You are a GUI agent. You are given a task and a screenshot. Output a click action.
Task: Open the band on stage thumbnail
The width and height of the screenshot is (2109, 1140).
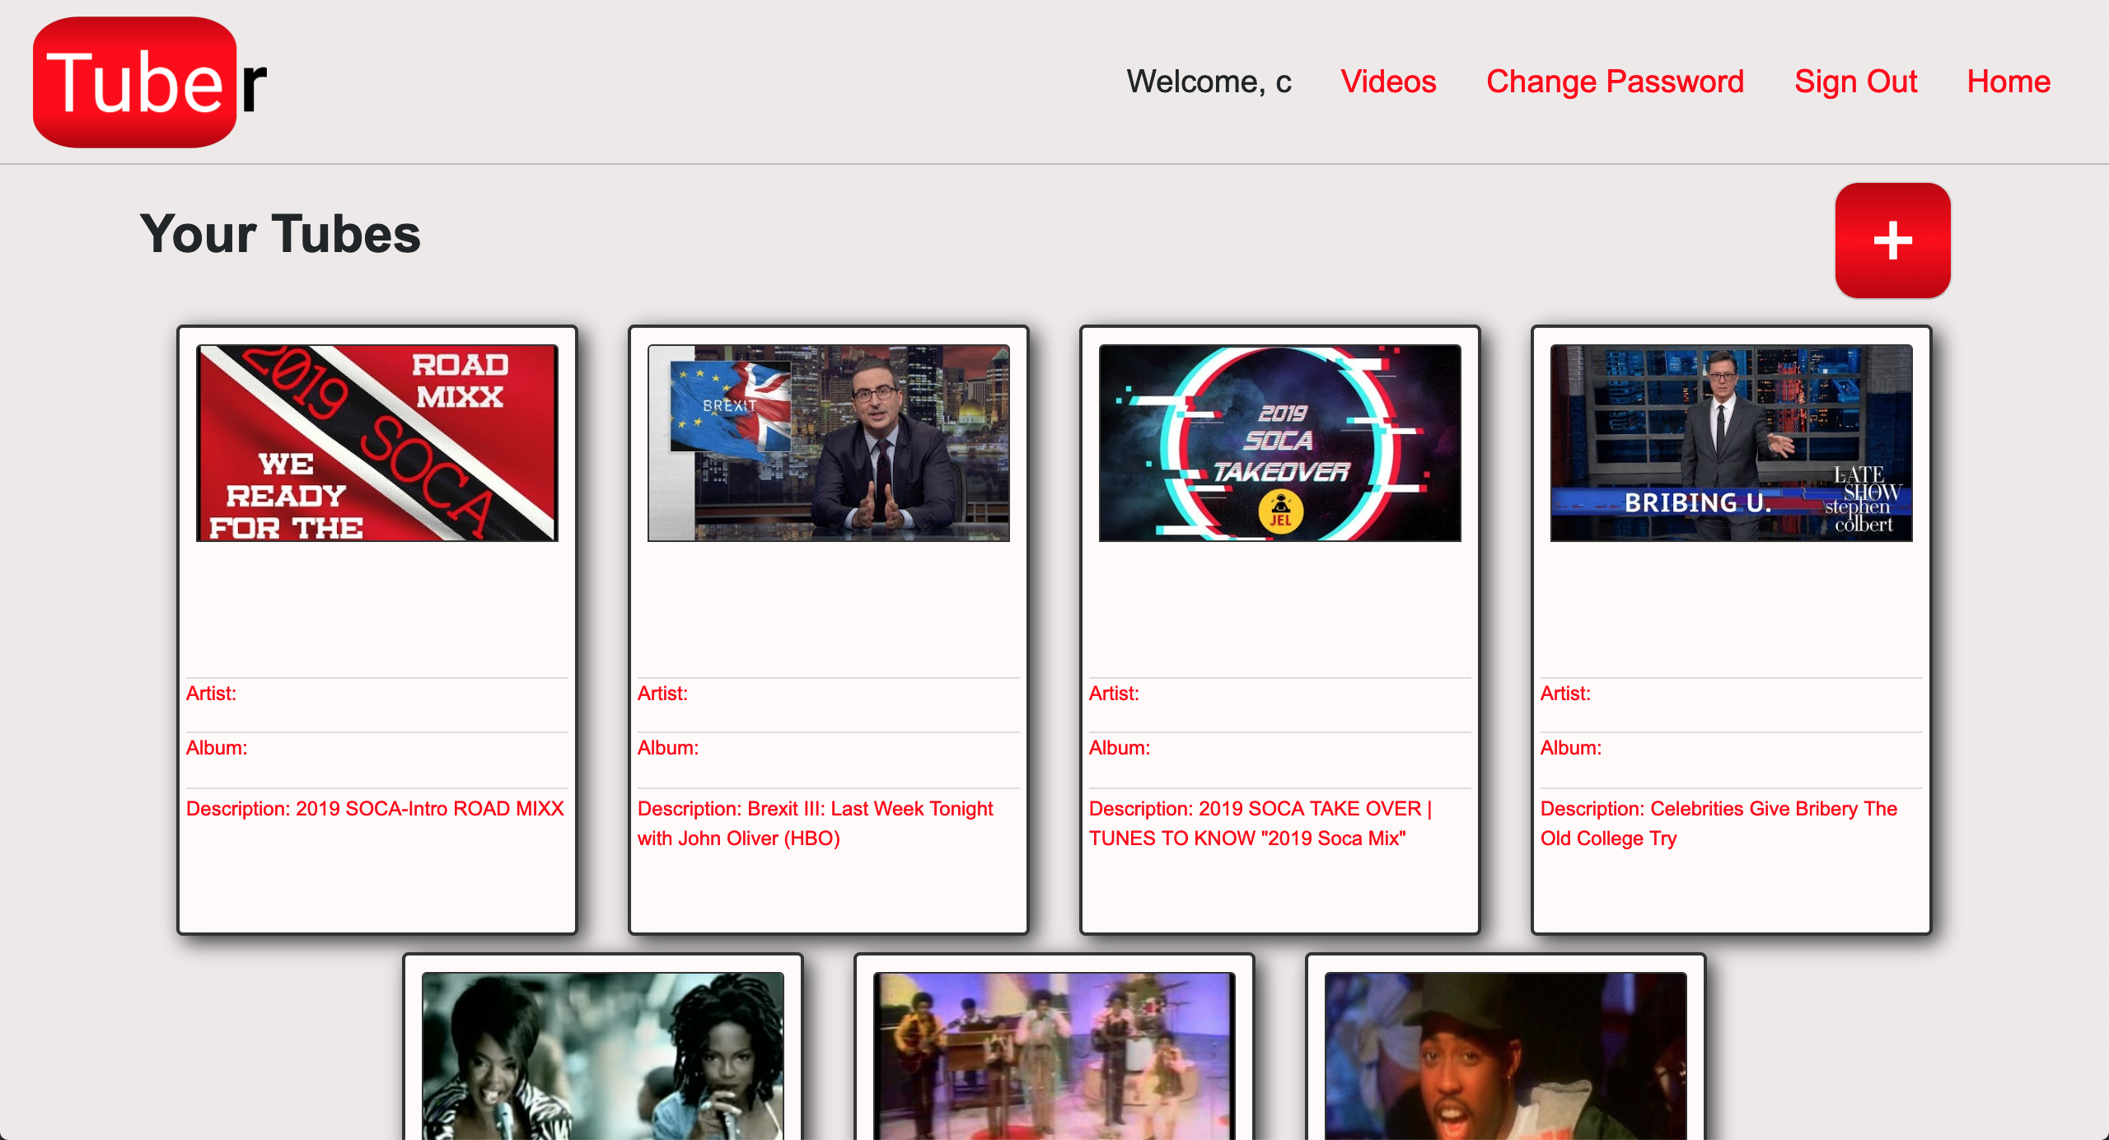pos(1054,1056)
